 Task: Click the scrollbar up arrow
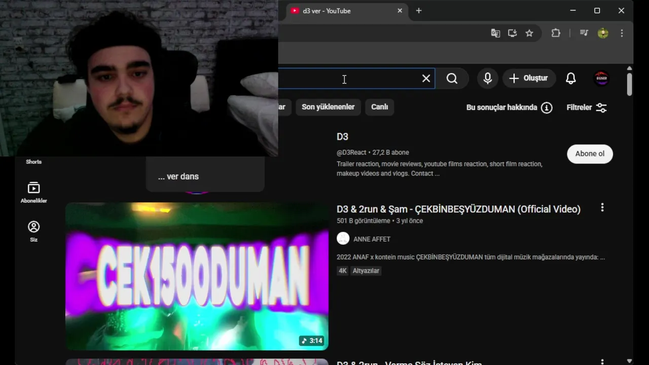(x=629, y=68)
